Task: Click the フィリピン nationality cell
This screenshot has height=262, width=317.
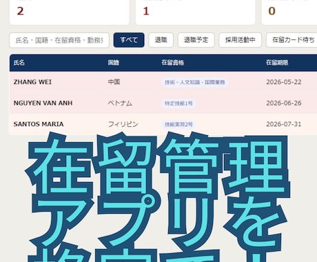Action: coord(123,124)
